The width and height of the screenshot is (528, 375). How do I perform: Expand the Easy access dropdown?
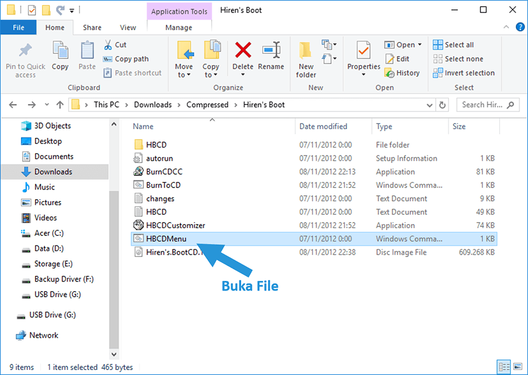(x=329, y=58)
